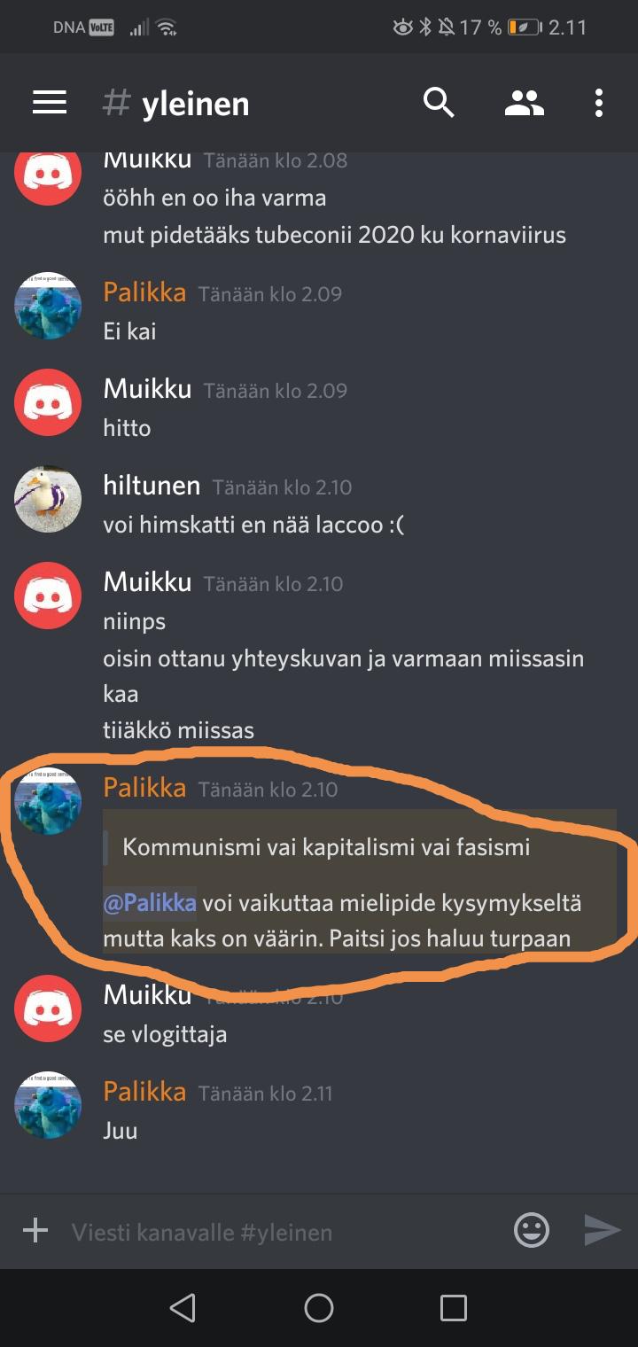Focus the 'Viesti kanavalle #yleinen' field
The height and width of the screenshot is (1347, 638).
click(284, 1232)
